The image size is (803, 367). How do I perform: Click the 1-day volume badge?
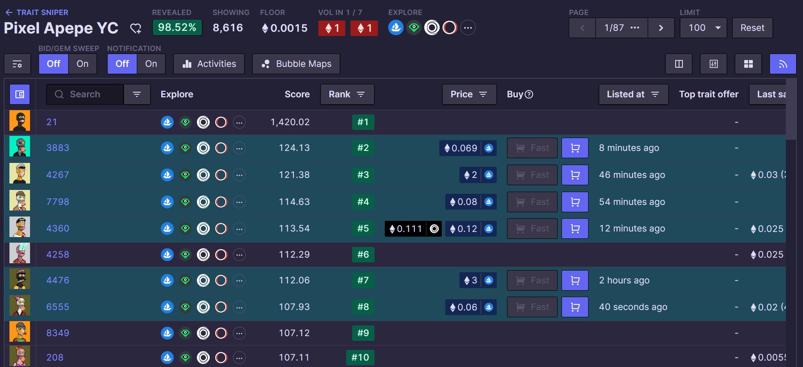tap(332, 28)
